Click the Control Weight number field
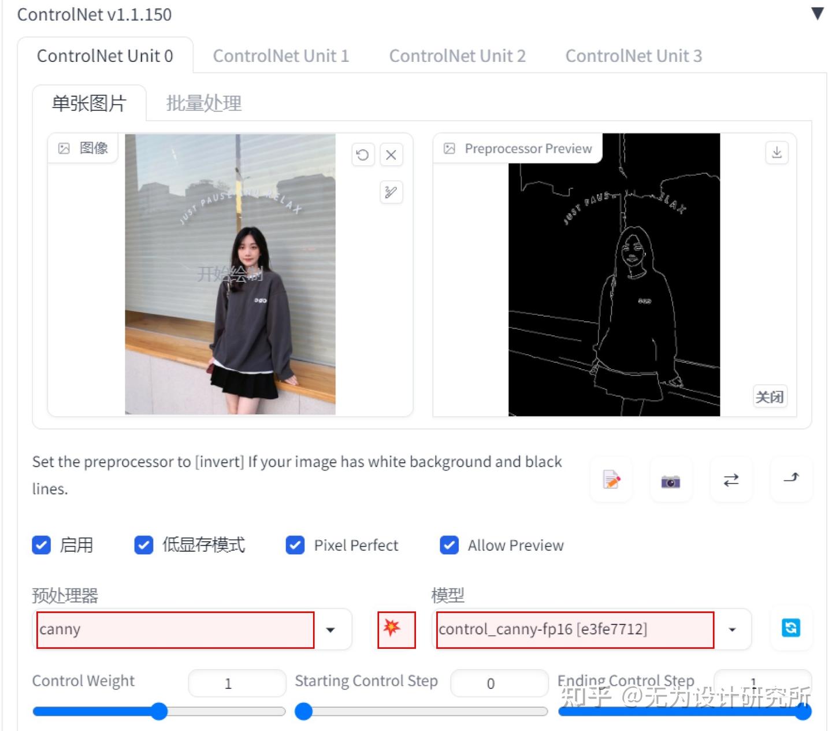Viewport: 832px width, 731px height. point(237,684)
